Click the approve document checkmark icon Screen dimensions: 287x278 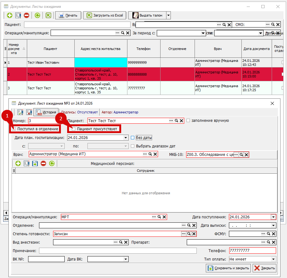pyautogui.click(x=20, y=112)
